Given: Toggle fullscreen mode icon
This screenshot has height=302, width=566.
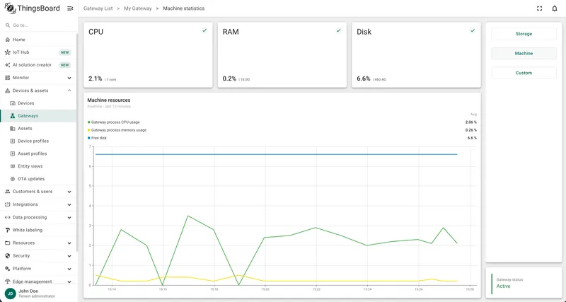Looking at the screenshot, I should 539,8.
